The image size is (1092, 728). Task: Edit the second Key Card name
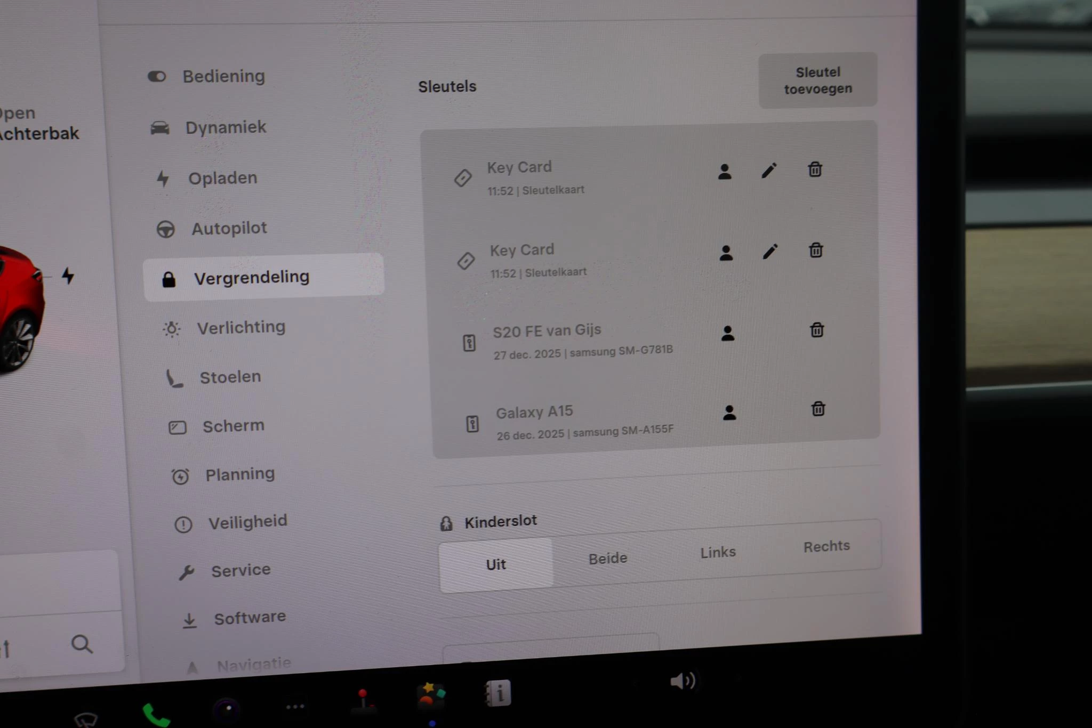coord(770,251)
